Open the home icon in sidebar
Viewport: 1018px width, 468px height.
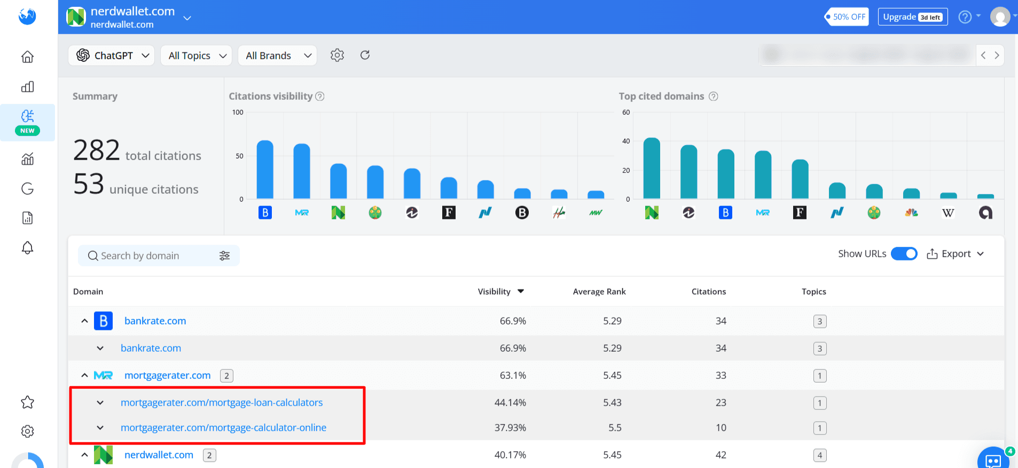[x=27, y=57]
